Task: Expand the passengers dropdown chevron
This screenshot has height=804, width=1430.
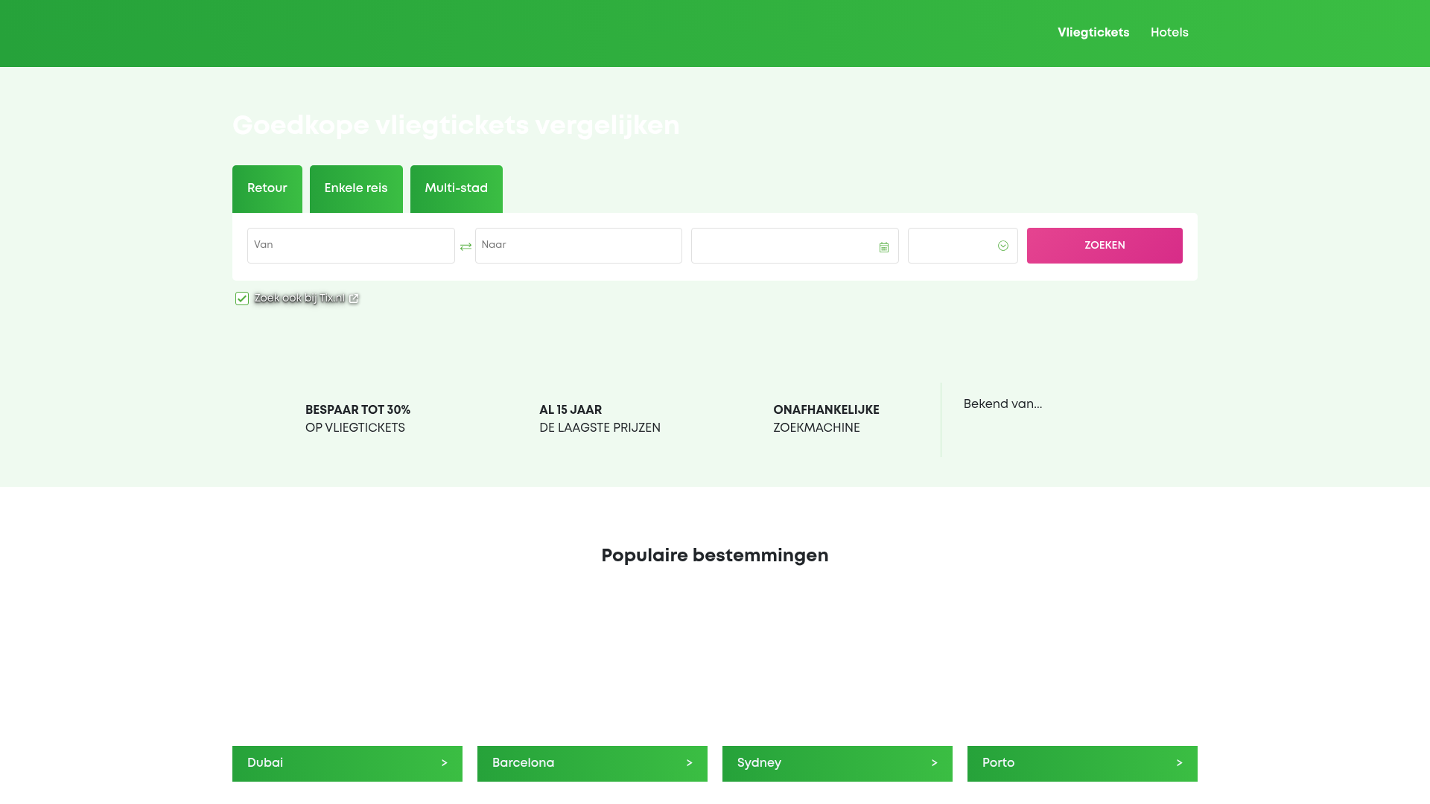Action: point(1003,246)
